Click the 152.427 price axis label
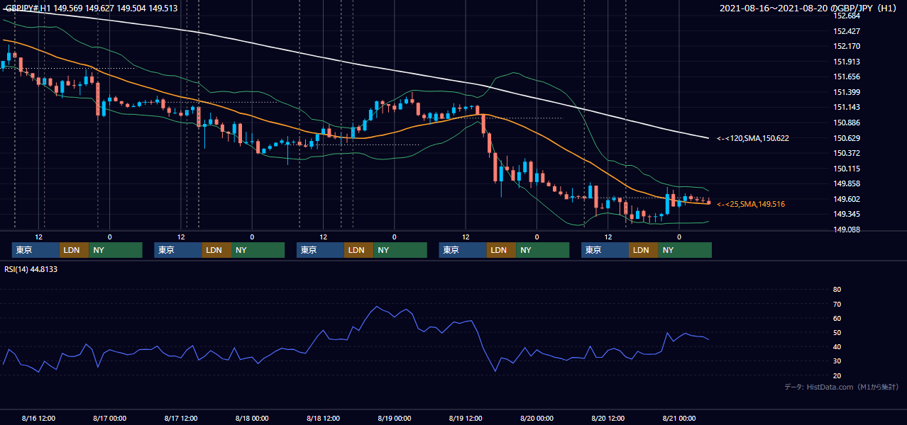The height and width of the screenshot is (425, 907). (847, 31)
